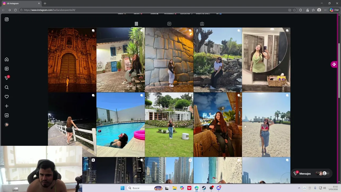Open browser profile avatar

[319, 10]
